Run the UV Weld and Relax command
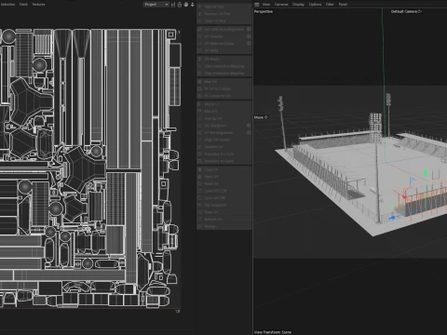 pos(219,44)
